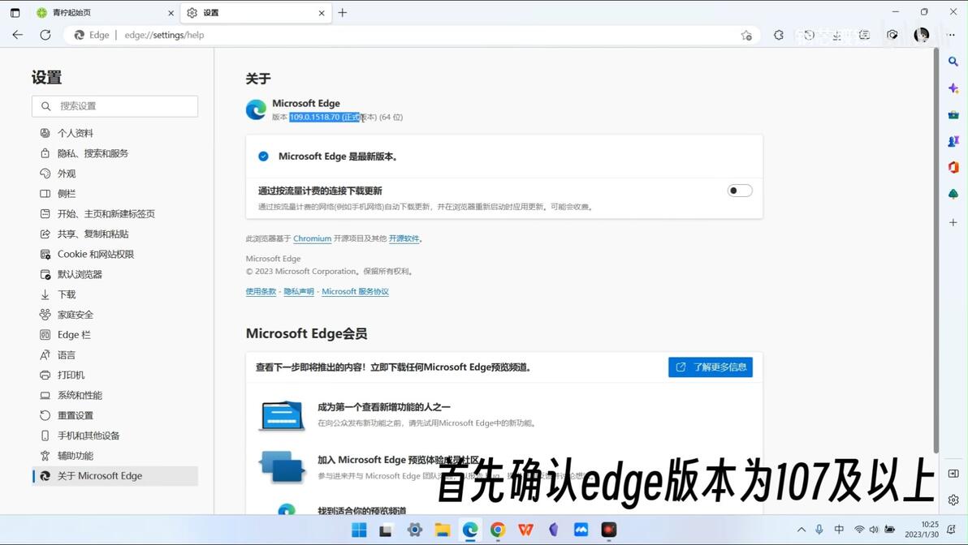Screen dimensions: 968x545
Task: Open Wi-Fi network tray icon
Action: coord(858,530)
